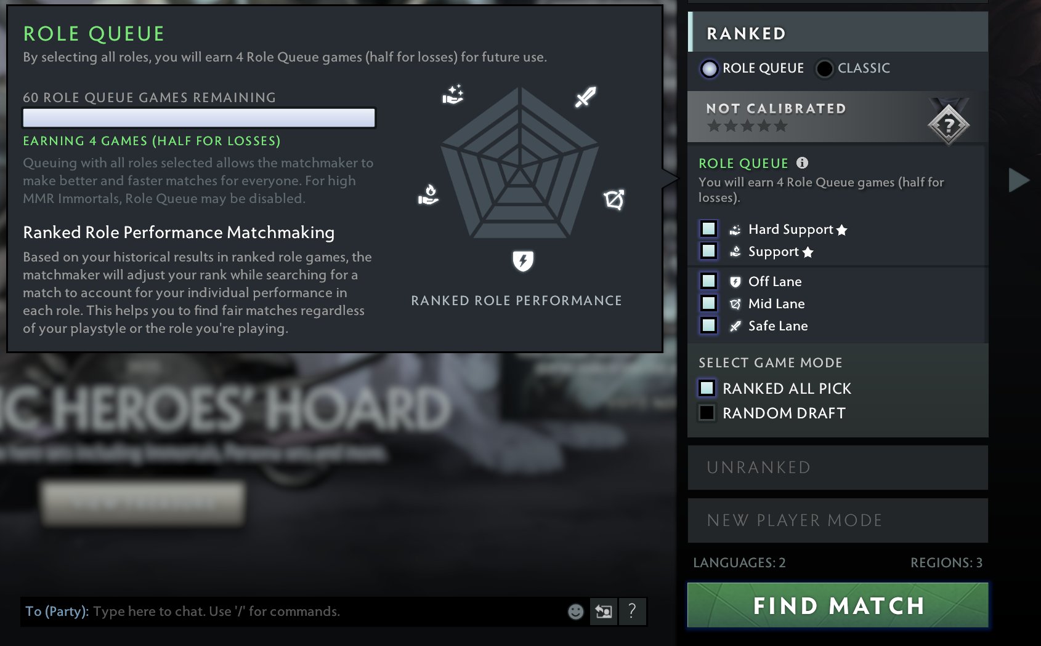Image resolution: width=1041 pixels, height=646 pixels.
Task: Open the emoticon picker in chat
Action: pyautogui.click(x=575, y=612)
